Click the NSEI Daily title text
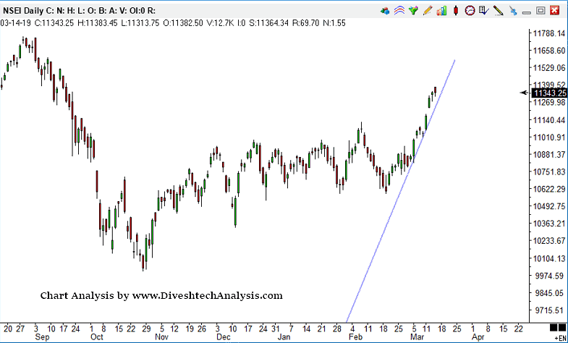This screenshot has height=343, width=568. pyautogui.click(x=25, y=11)
